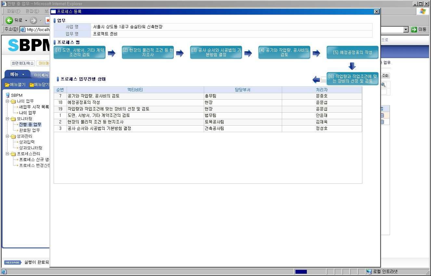Click the 모니터링 folder icon
The width and height of the screenshot is (431, 276).
[13, 119]
